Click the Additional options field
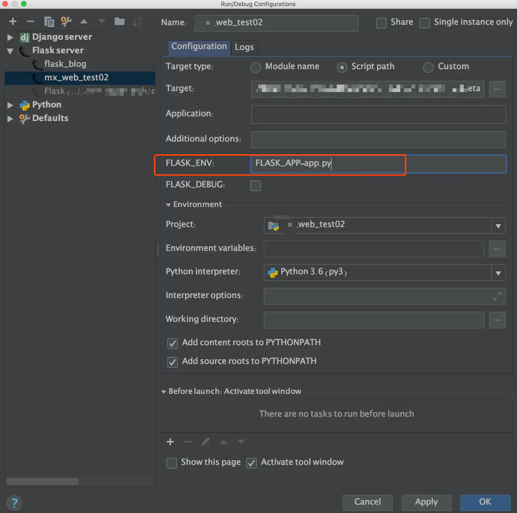This screenshot has height=513, width=517. (378, 140)
